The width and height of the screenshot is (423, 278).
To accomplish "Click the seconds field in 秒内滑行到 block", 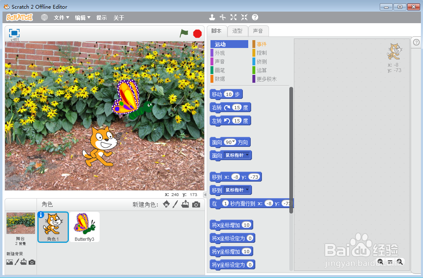I will tap(225, 203).
